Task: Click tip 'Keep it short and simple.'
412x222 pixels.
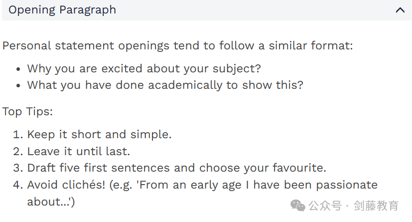Action: tap(99, 134)
